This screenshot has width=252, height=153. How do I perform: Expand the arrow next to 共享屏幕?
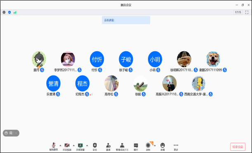tap(87, 146)
